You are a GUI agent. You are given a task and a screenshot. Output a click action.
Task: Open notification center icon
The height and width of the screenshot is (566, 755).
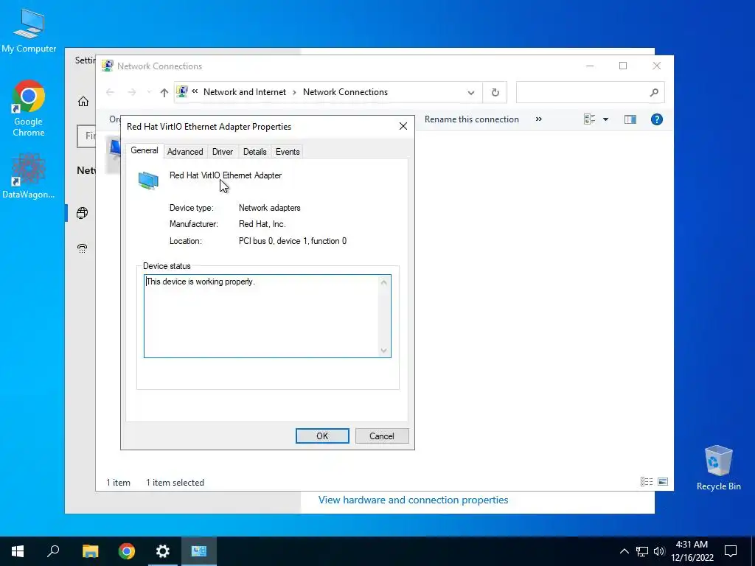coord(731,551)
